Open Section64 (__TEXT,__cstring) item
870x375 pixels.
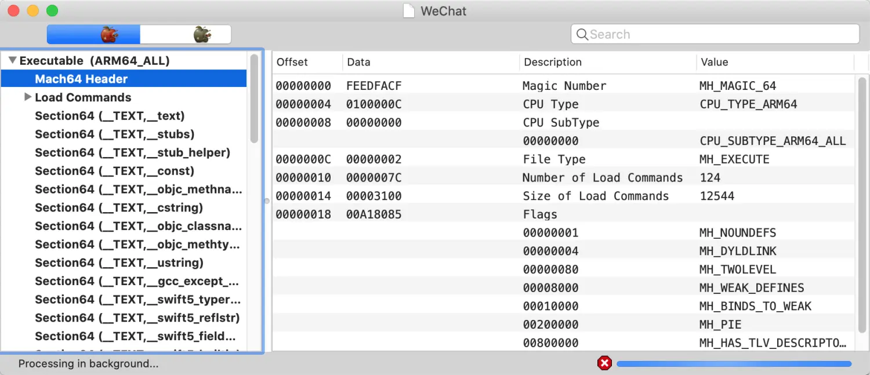pyautogui.click(x=119, y=207)
